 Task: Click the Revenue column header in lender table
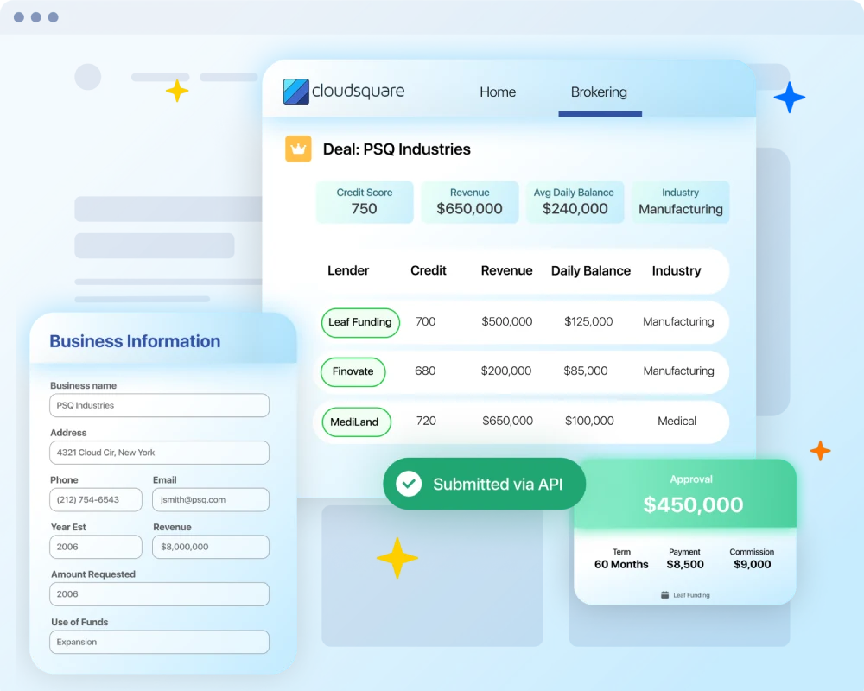coord(506,270)
